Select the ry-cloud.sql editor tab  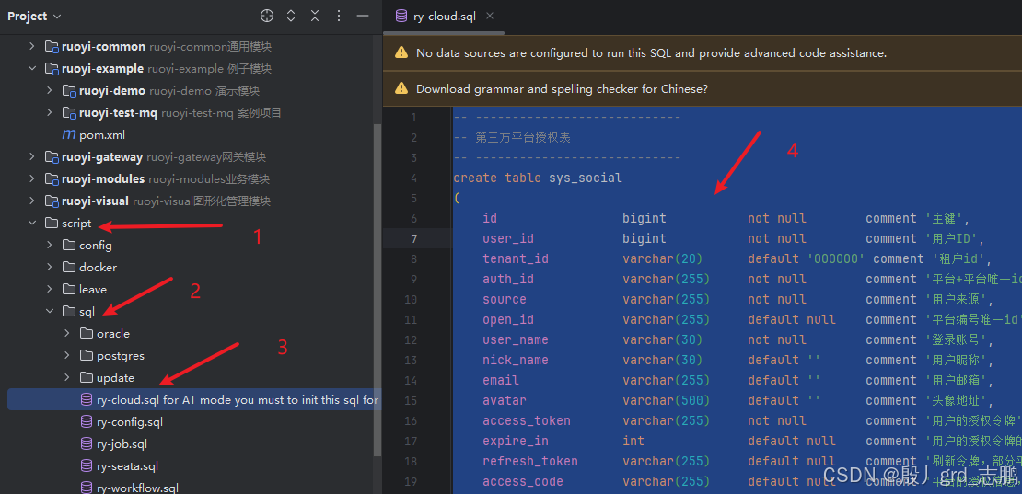444,17
